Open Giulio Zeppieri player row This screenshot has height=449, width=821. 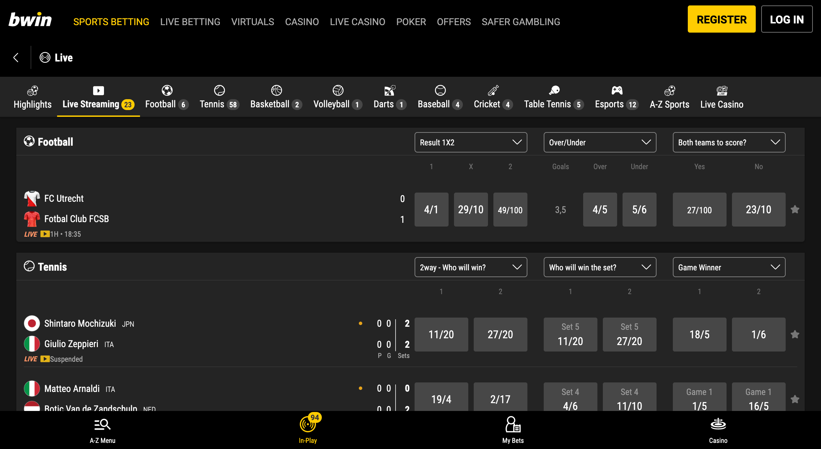click(x=71, y=344)
